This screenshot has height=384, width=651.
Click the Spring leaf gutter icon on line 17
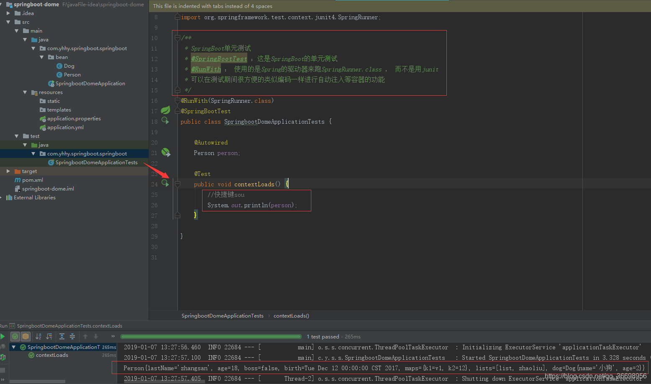166,110
